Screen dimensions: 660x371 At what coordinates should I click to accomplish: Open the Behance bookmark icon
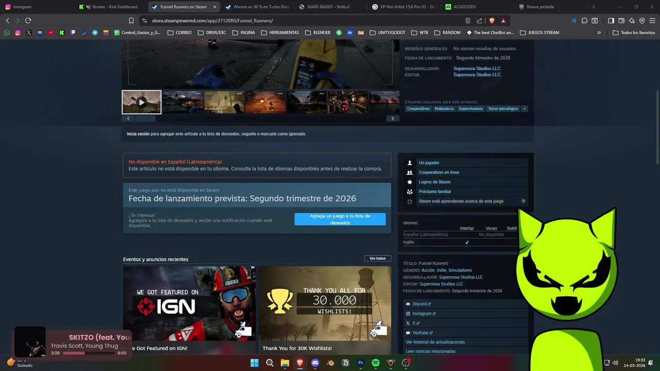tap(350, 32)
